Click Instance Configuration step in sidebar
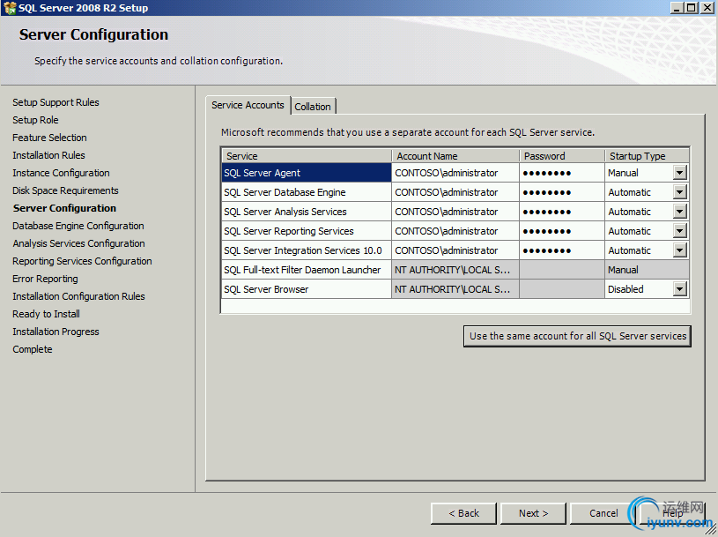This screenshot has width=718, height=537. click(61, 173)
